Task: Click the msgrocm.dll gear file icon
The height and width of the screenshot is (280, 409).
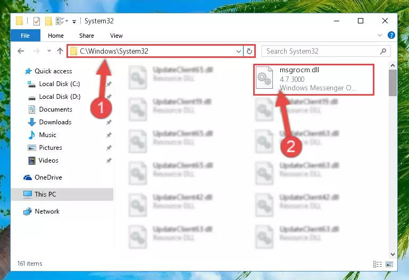Action: [x=264, y=78]
